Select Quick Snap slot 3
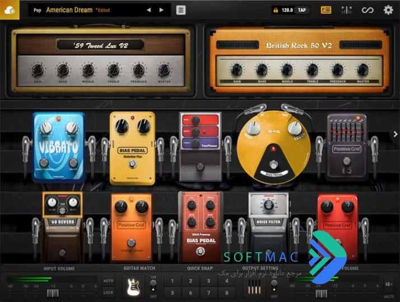This screenshot has width=400, height=302. [208, 281]
